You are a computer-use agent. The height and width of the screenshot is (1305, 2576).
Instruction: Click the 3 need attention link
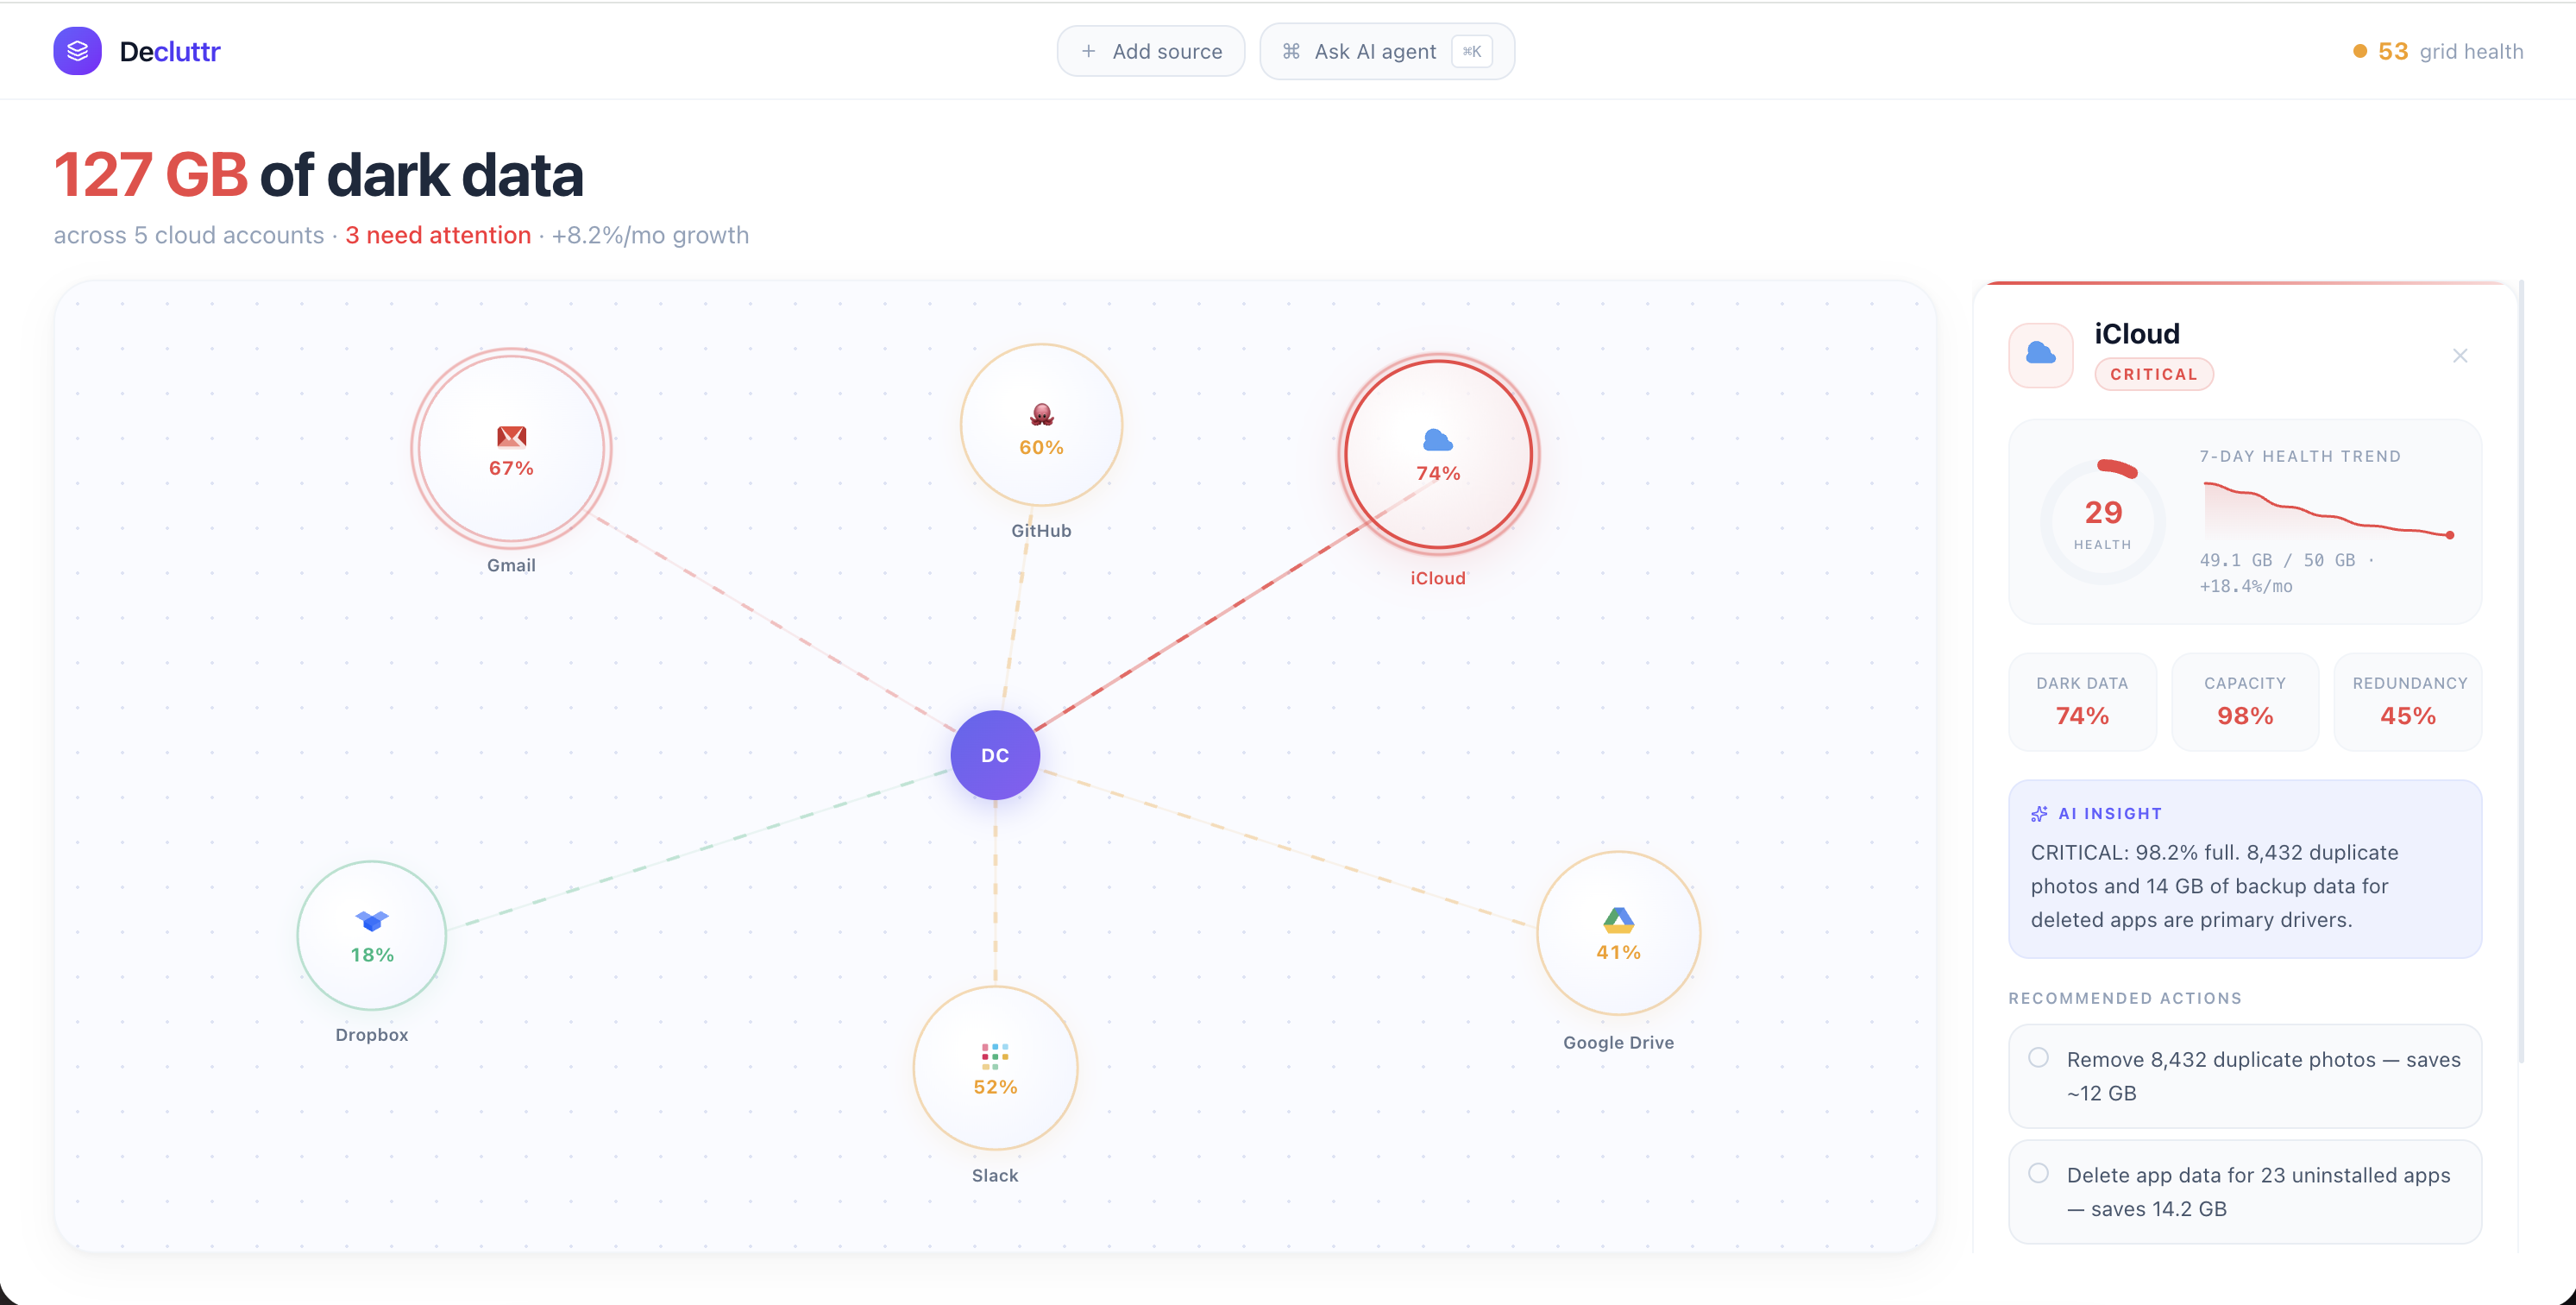(x=438, y=235)
